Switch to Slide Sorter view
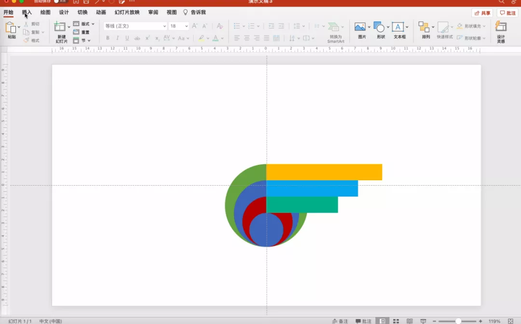 tap(396, 321)
